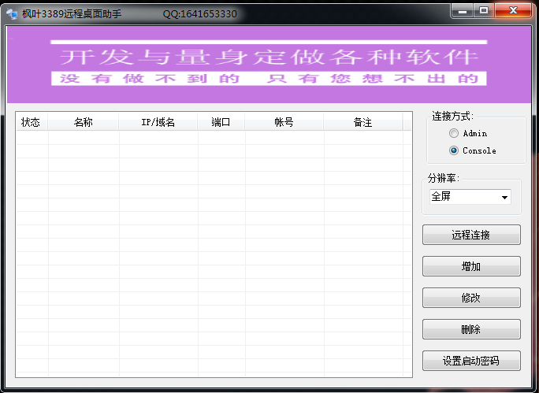
Task: Click the purple advertisement banner
Action: 269,63
